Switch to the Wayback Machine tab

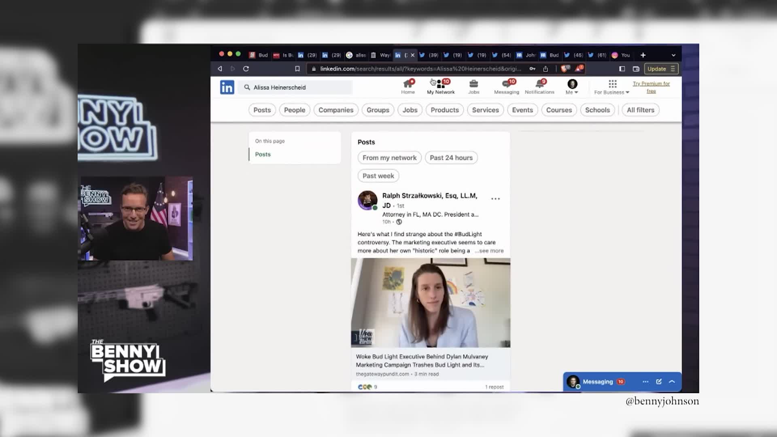pos(380,55)
